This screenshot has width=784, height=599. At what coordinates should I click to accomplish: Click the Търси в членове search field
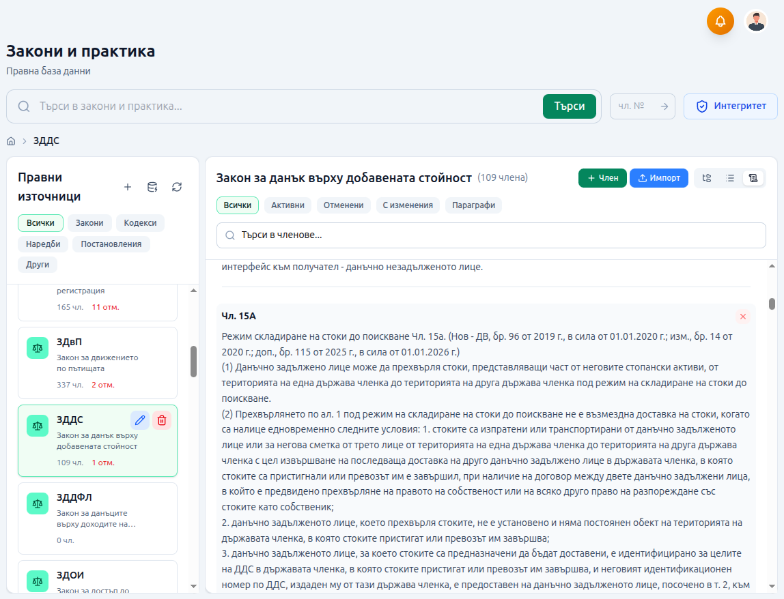click(491, 235)
